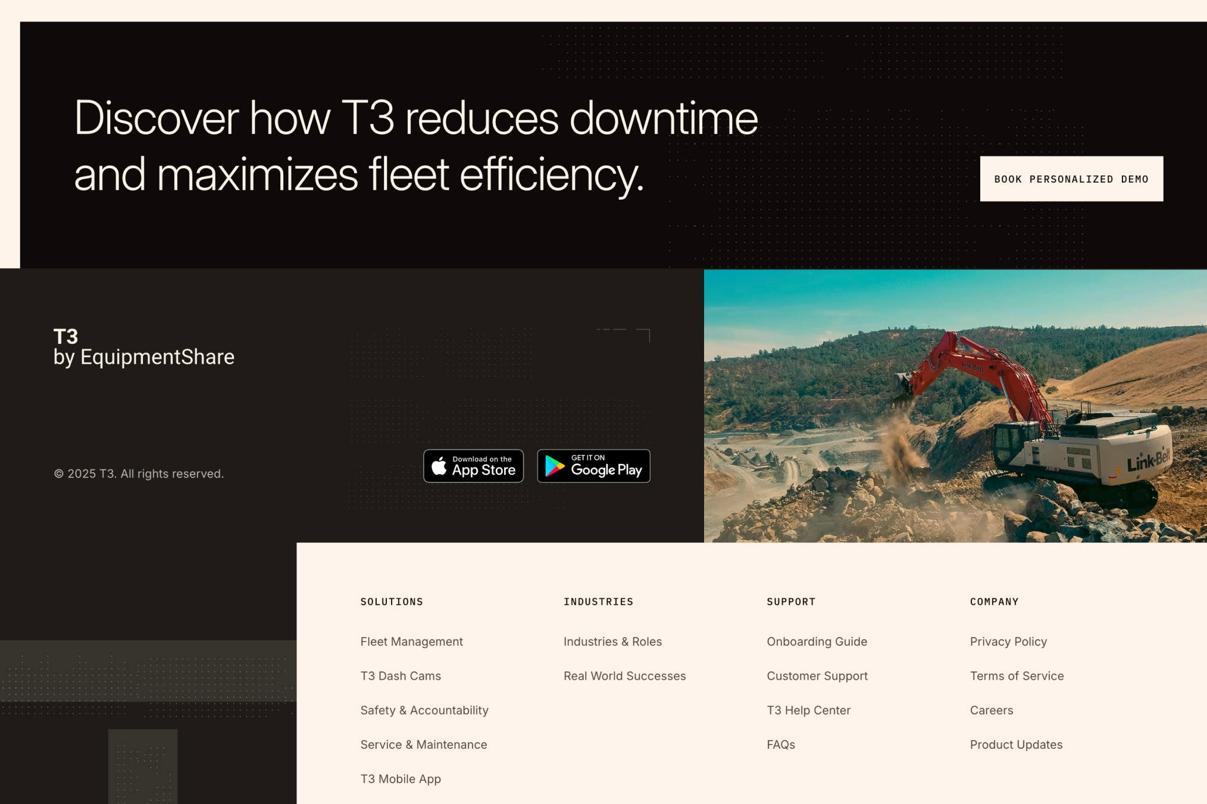This screenshot has width=1207, height=804.
Task: Open Safety & Accountability link
Action: (x=424, y=710)
